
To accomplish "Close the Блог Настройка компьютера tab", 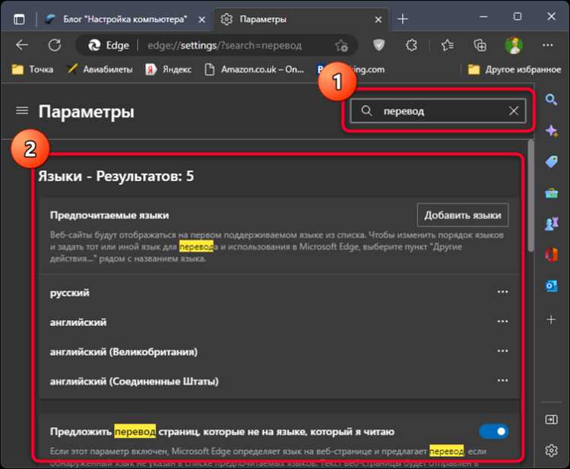I will point(201,20).
